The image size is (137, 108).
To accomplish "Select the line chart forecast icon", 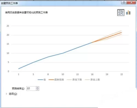I will [121, 13].
